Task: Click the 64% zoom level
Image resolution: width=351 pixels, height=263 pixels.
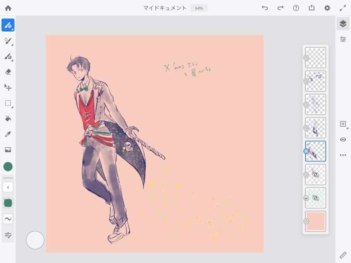Action: [199, 8]
